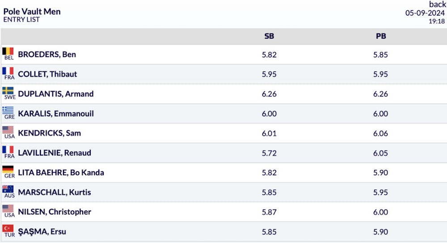447x243 pixels.
Task: Click the Sweden flag icon beside Duplantis
Action: coord(8,91)
